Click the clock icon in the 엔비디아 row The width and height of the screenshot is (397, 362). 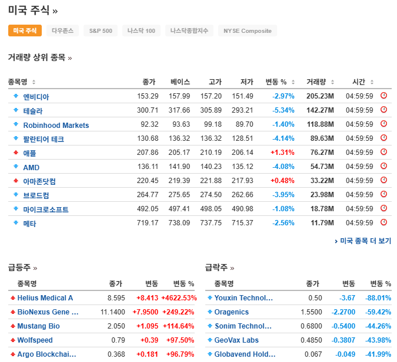(383, 96)
